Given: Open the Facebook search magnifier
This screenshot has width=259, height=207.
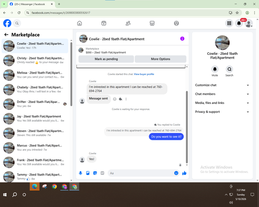Looking at the screenshot, I should click(x=17, y=23).
